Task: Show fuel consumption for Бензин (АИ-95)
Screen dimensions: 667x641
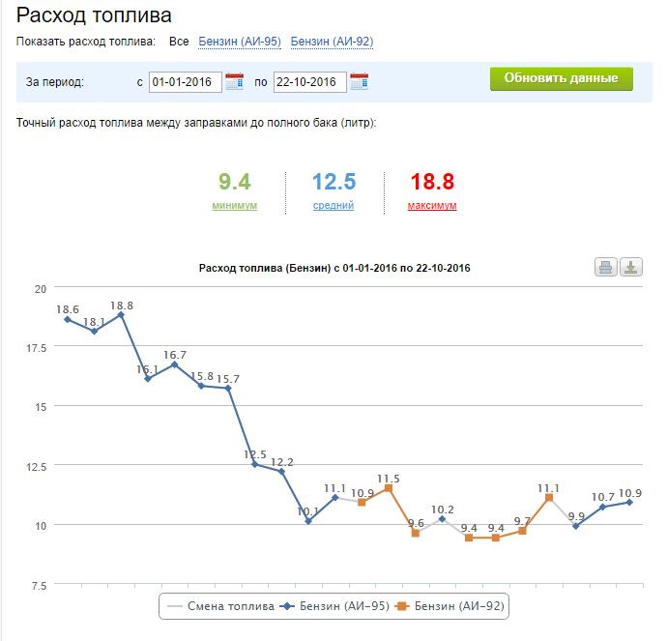Action: point(239,42)
